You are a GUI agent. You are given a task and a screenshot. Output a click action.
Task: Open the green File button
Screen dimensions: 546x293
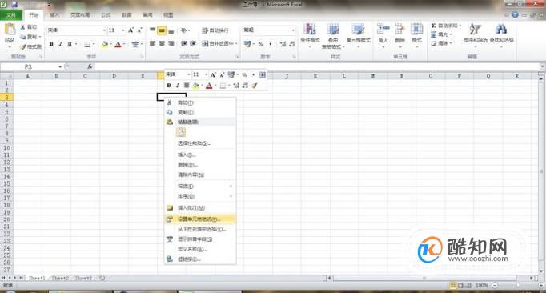[11, 15]
